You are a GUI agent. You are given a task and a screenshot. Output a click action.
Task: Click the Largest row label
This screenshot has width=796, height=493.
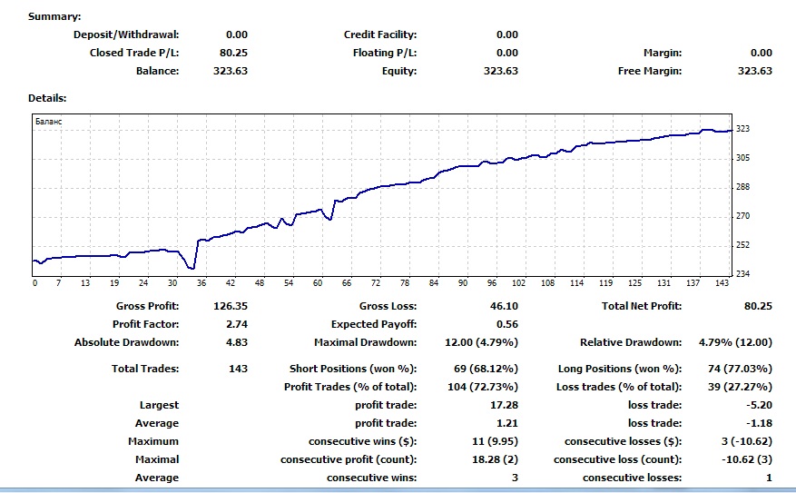click(x=159, y=406)
